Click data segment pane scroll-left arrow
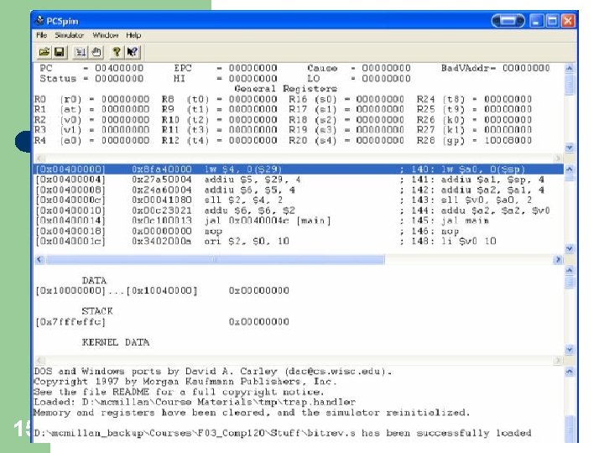Image resolution: width=604 pixels, height=453 pixels. coord(39,361)
